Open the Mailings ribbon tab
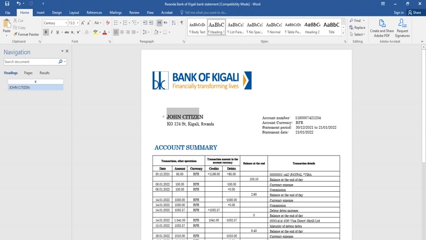The height and width of the screenshot is (240, 426). click(x=116, y=13)
